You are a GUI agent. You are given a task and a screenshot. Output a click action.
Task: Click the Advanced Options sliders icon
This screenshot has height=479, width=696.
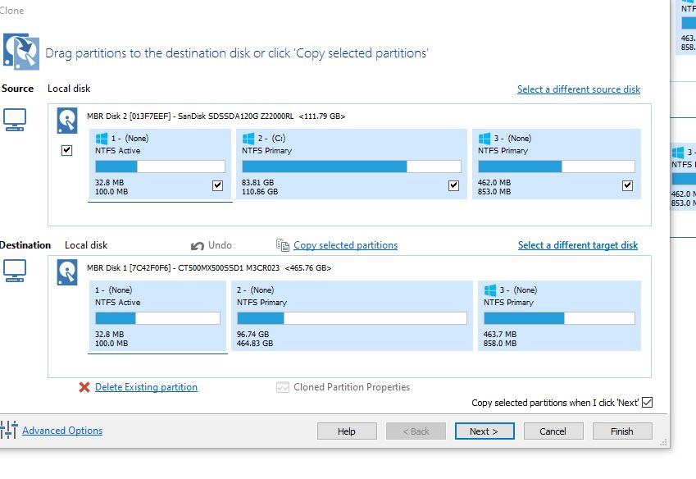(9, 430)
